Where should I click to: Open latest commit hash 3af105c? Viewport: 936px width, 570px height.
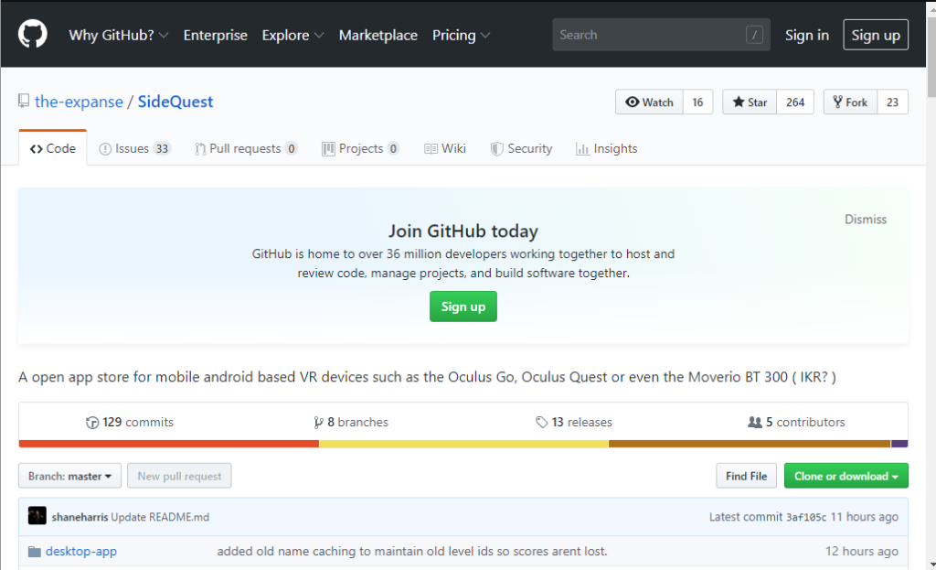[806, 517]
